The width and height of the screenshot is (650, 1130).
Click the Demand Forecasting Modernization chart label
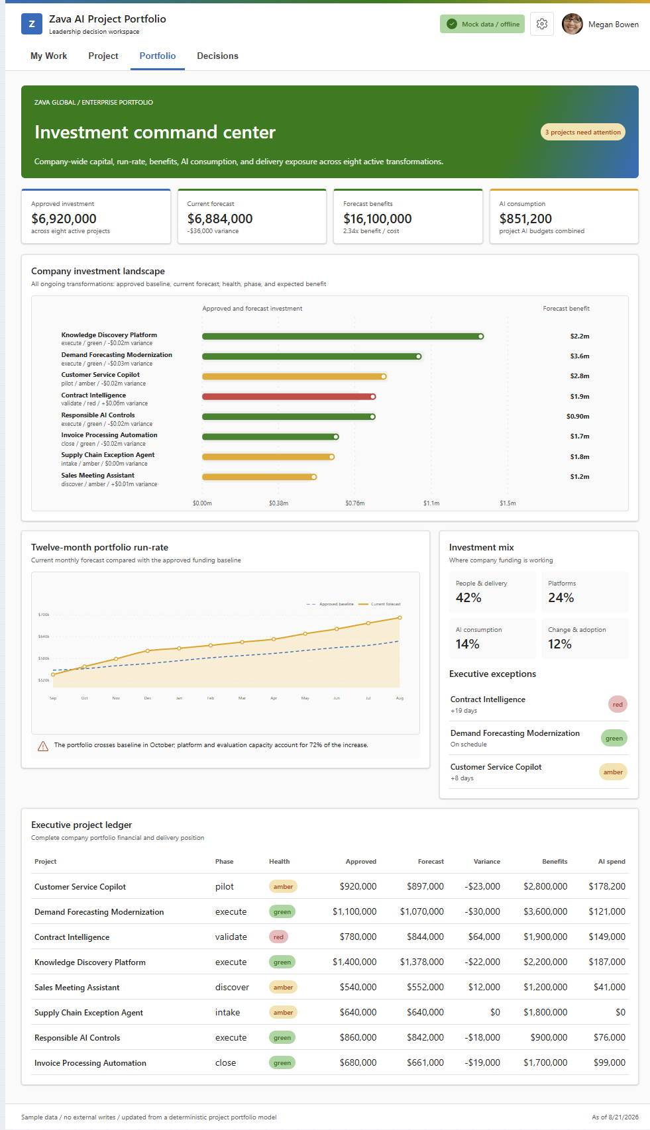[117, 355]
